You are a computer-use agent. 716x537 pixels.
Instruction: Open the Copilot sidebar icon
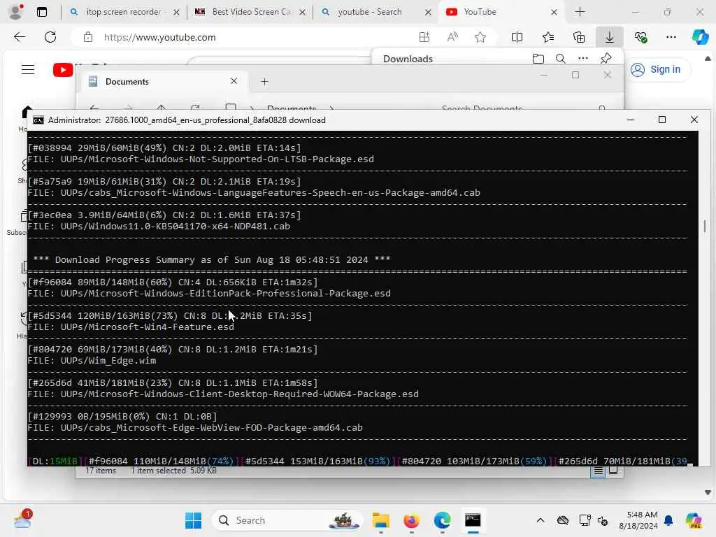pos(700,37)
